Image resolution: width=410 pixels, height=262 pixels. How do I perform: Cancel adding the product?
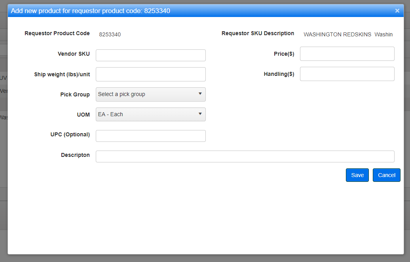click(387, 175)
